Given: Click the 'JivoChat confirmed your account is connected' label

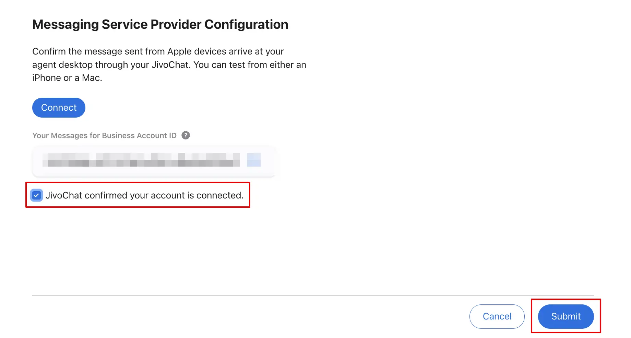Looking at the screenshot, I should pyautogui.click(x=144, y=195).
